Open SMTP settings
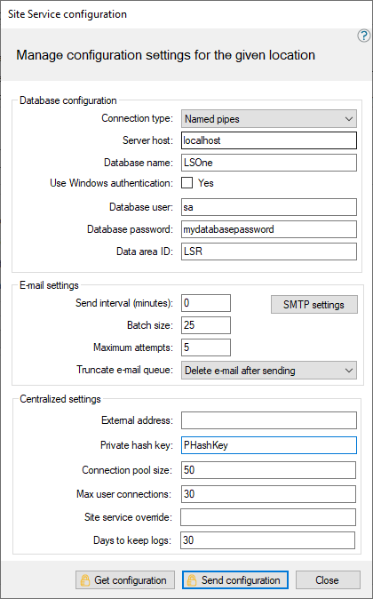This screenshot has height=599, width=373. click(314, 305)
